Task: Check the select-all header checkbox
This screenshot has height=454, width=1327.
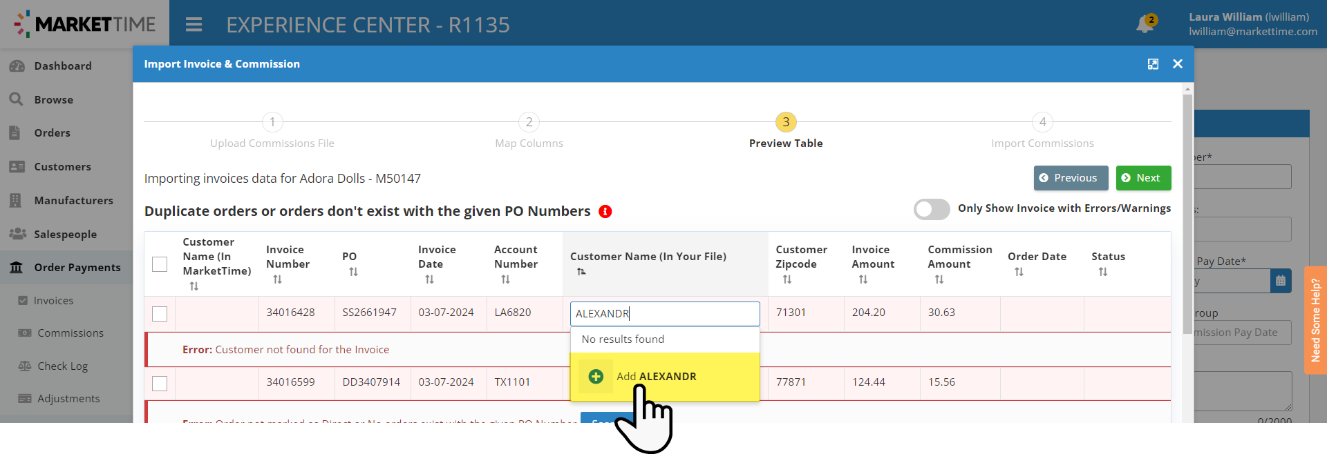Action: (160, 264)
